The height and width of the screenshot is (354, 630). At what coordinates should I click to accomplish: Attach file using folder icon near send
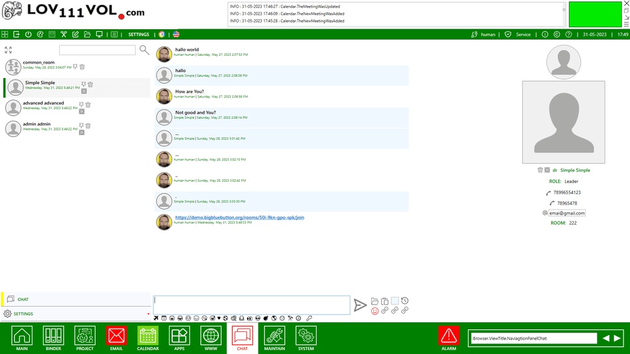pos(374,301)
